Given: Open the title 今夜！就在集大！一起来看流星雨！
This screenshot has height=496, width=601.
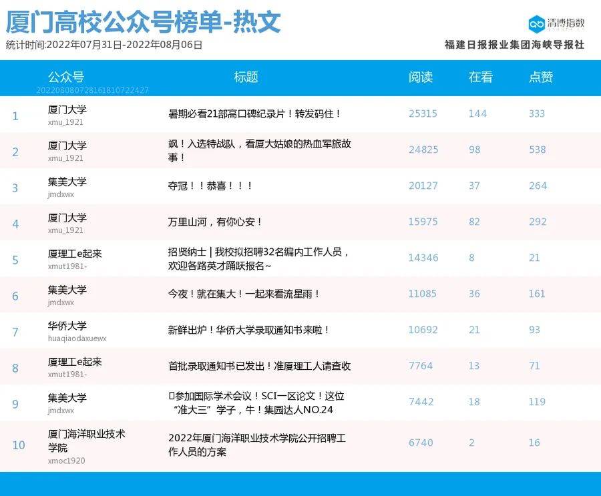Looking at the screenshot, I should (x=244, y=294).
